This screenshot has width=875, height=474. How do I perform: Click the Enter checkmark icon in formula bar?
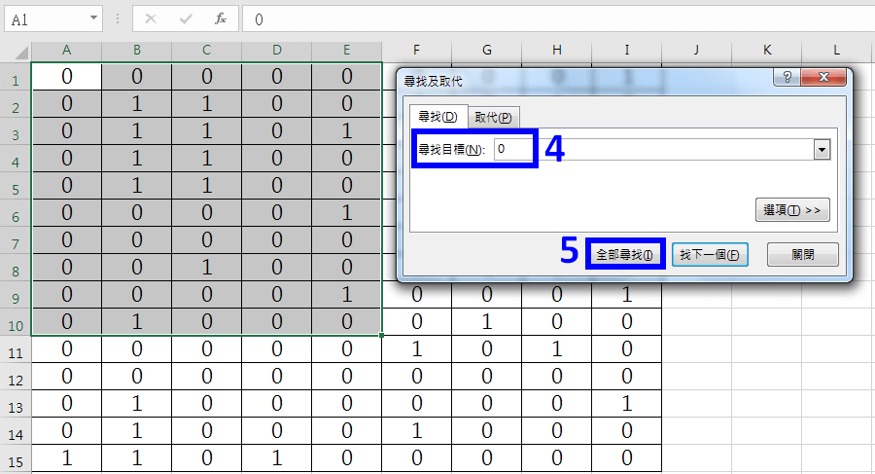pyautogui.click(x=186, y=18)
